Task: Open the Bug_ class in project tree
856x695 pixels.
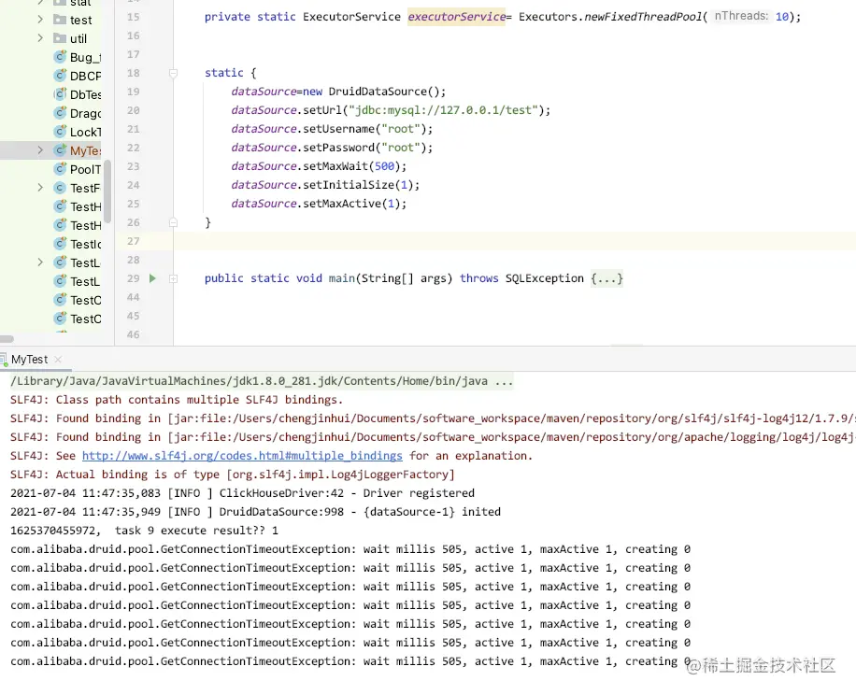Action: click(x=85, y=57)
